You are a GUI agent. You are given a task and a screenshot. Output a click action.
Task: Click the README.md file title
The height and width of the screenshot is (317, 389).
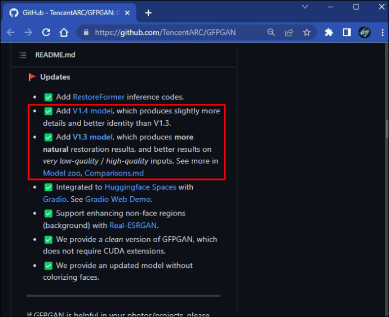(x=55, y=55)
